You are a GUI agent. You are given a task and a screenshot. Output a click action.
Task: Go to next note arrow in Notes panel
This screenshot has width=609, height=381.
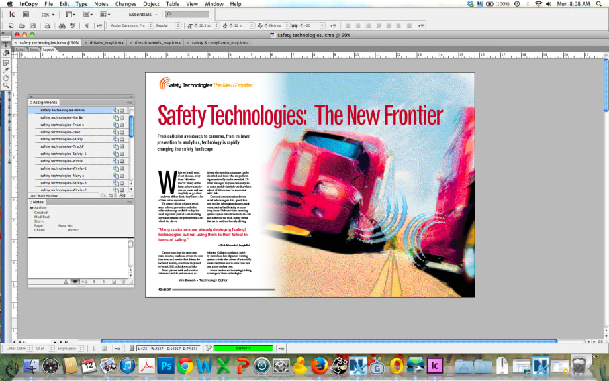104,282
